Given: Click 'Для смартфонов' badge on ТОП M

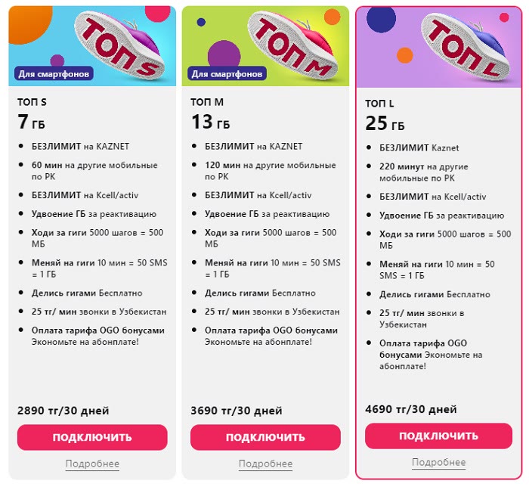Looking at the screenshot, I should 227,73.
